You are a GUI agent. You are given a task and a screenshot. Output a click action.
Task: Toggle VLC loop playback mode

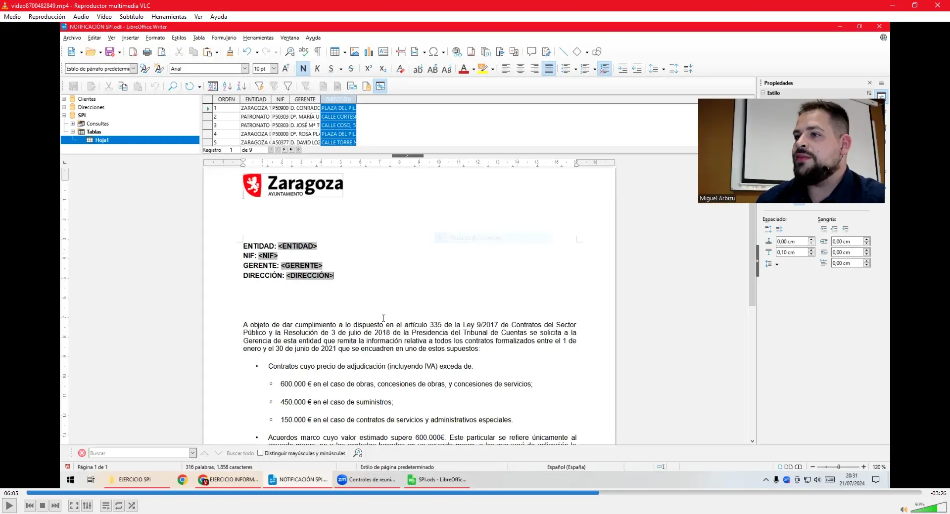point(119,506)
